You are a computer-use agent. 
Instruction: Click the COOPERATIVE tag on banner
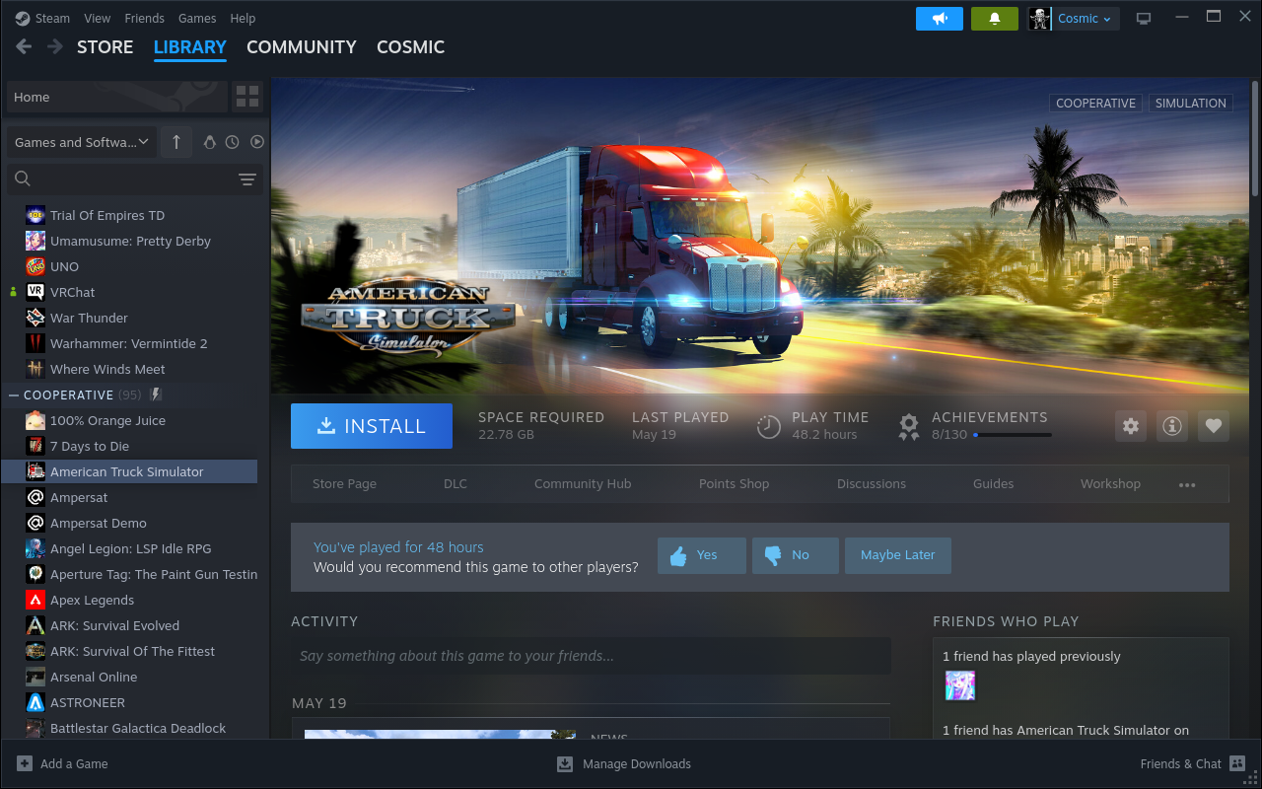click(x=1095, y=103)
